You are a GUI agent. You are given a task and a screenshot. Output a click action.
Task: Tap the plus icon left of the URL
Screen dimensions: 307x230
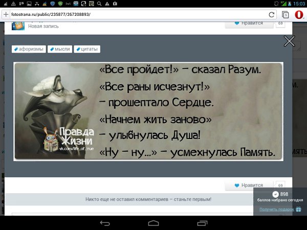pos(6,14)
